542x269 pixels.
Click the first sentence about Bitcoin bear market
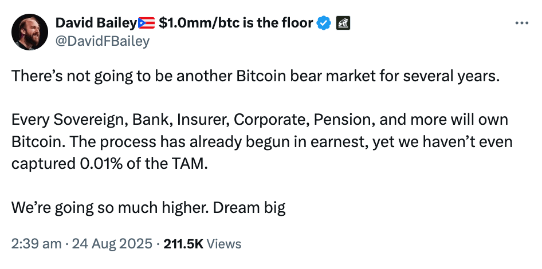coord(256,77)
